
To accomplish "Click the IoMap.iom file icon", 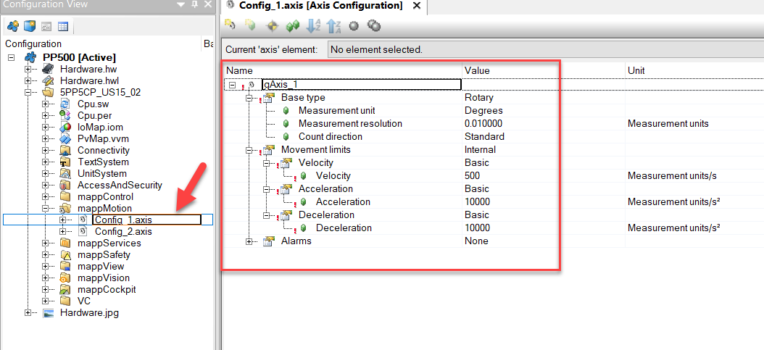I will [x=65, y=127].
